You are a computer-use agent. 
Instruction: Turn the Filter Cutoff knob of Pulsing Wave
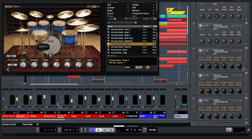tap(201, 66)
